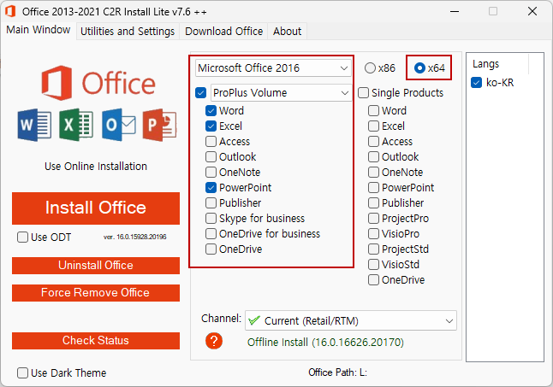Image resolution: width=553 pixels, height=387 pixels.
Task: Click the Uninstall Office button
Action: coord(96,266)
